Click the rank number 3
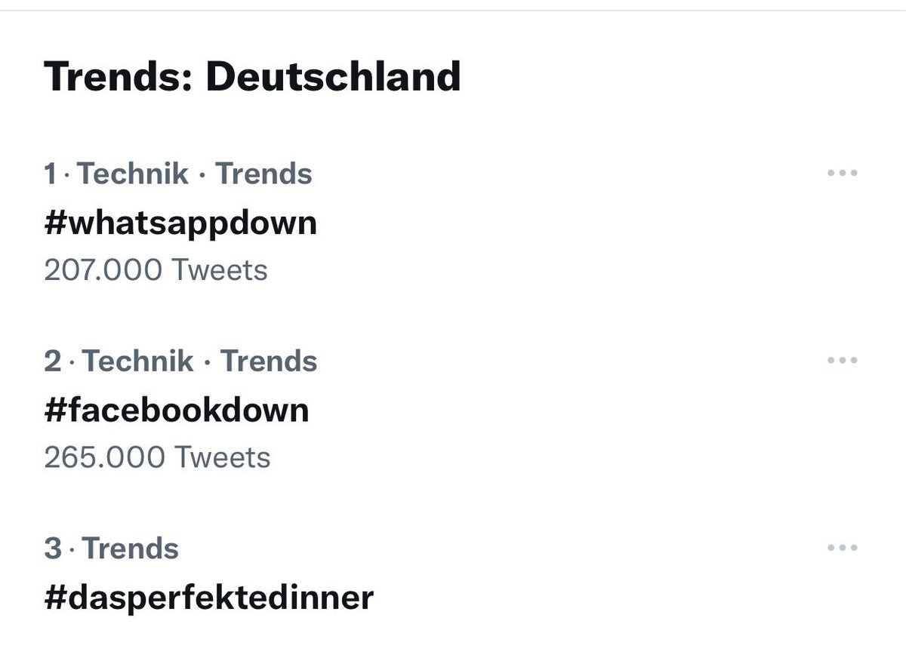 [53, 548]
